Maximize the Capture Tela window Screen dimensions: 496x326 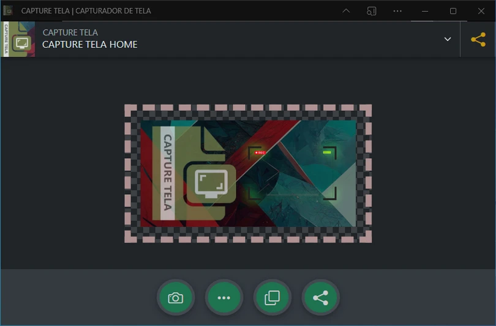click(x=453, y=11)
